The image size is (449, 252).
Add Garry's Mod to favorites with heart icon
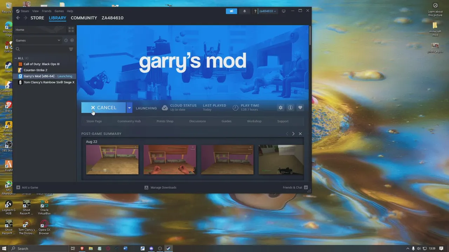coord(300,108)
